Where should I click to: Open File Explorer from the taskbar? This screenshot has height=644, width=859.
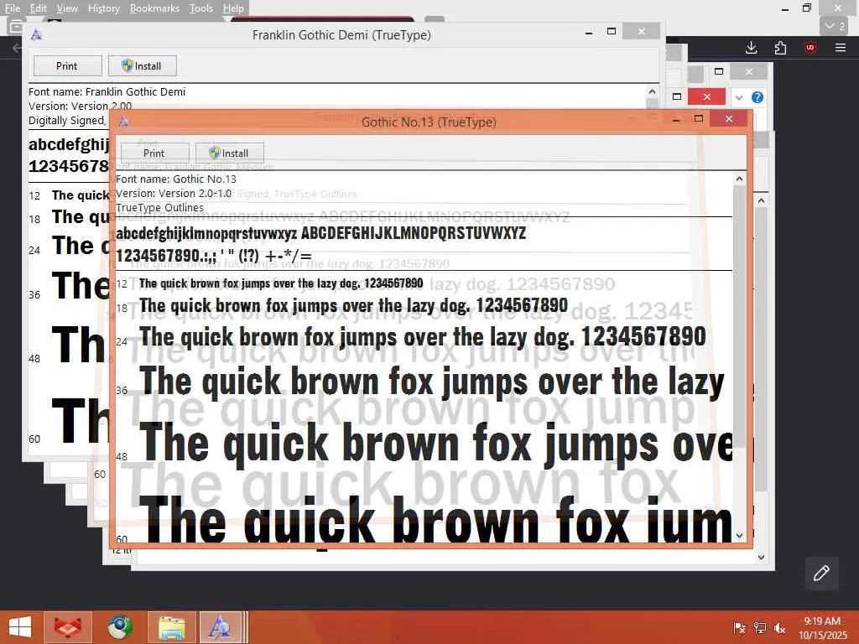(x=171, y=627)
